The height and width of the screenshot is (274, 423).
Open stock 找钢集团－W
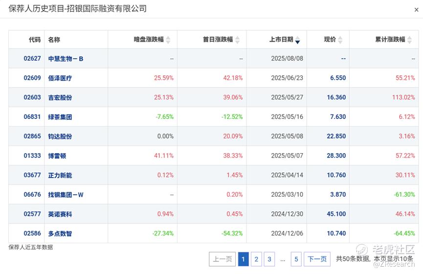pyautogui.click(x=66, y=195)
